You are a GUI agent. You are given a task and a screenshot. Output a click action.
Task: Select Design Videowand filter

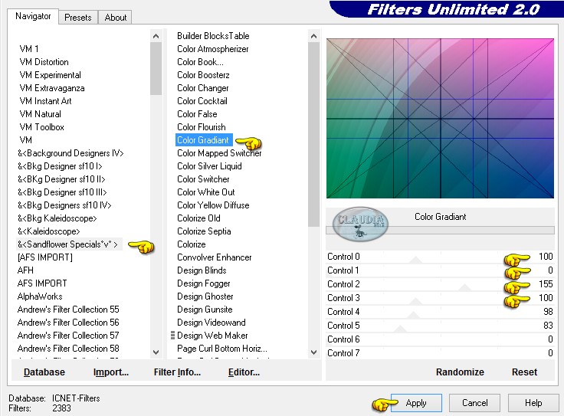[211, 323]
